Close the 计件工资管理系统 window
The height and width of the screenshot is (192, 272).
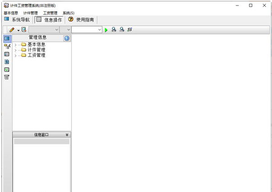[264, 5]
